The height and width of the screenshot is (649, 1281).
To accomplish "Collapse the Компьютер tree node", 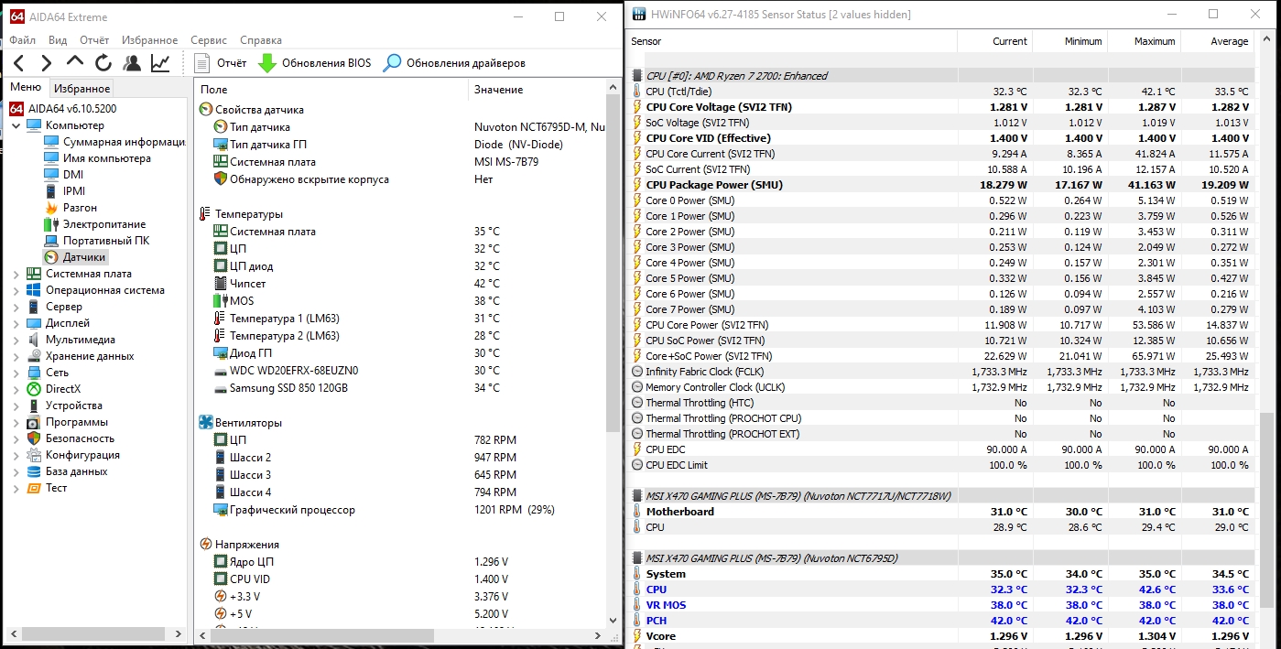I will [x=16, y=125].
